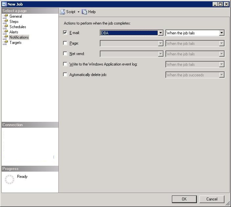Click the New Job title bar icon
Screen dimensions: 231x207
click(x=4, y=4)
